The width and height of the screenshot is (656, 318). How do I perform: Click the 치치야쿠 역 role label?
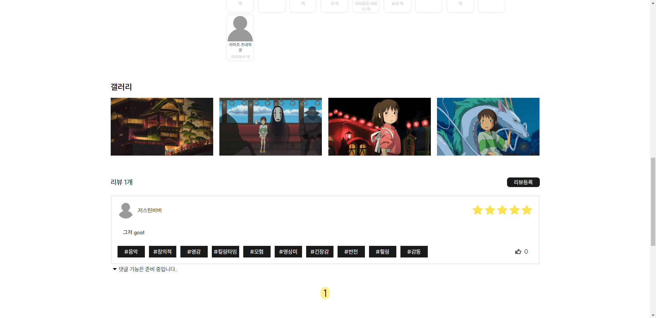[x=240, y=57]
